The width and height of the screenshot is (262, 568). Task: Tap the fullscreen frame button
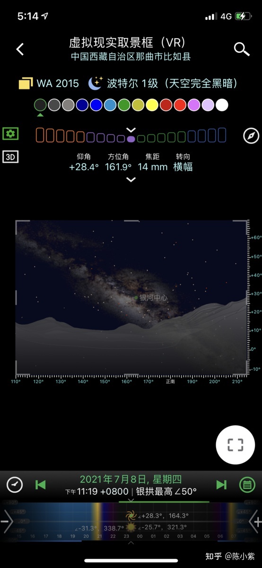click(235, 444)
